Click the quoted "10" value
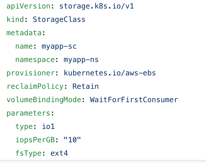Image resolution: width=206 pixels, height=163 pixels. (72, 140)
